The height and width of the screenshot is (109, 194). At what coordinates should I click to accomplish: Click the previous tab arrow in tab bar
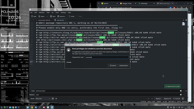tap(31, 20)
